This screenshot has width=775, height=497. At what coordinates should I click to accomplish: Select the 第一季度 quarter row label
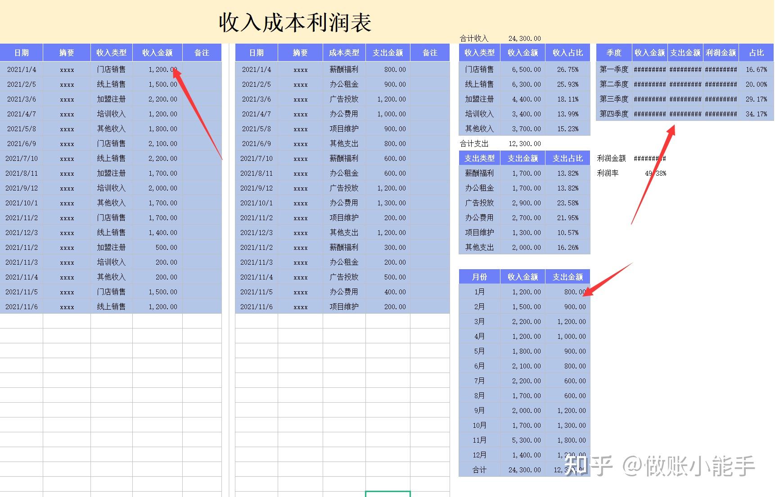tap(613, 69)
